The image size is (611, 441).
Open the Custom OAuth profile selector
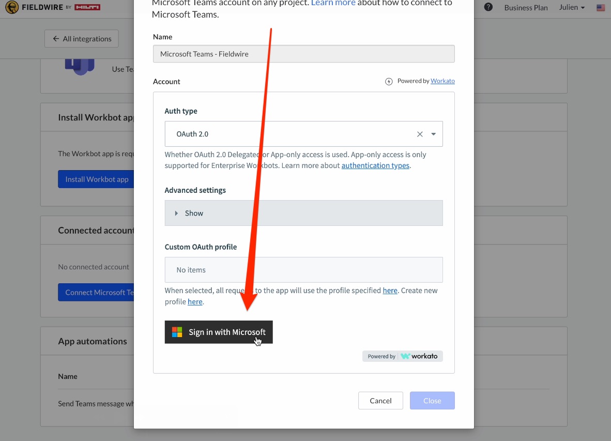[303, 269]
